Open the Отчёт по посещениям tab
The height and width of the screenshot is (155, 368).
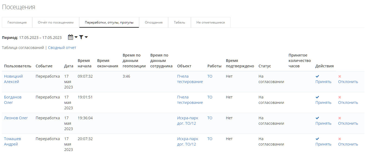coord(56,22)
